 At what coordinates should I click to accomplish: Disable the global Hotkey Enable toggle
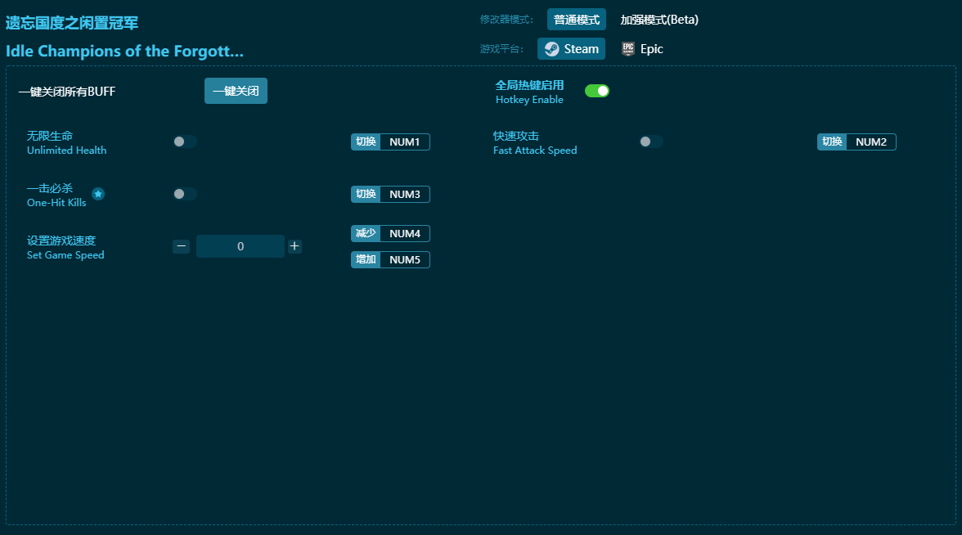pos(597,91)
